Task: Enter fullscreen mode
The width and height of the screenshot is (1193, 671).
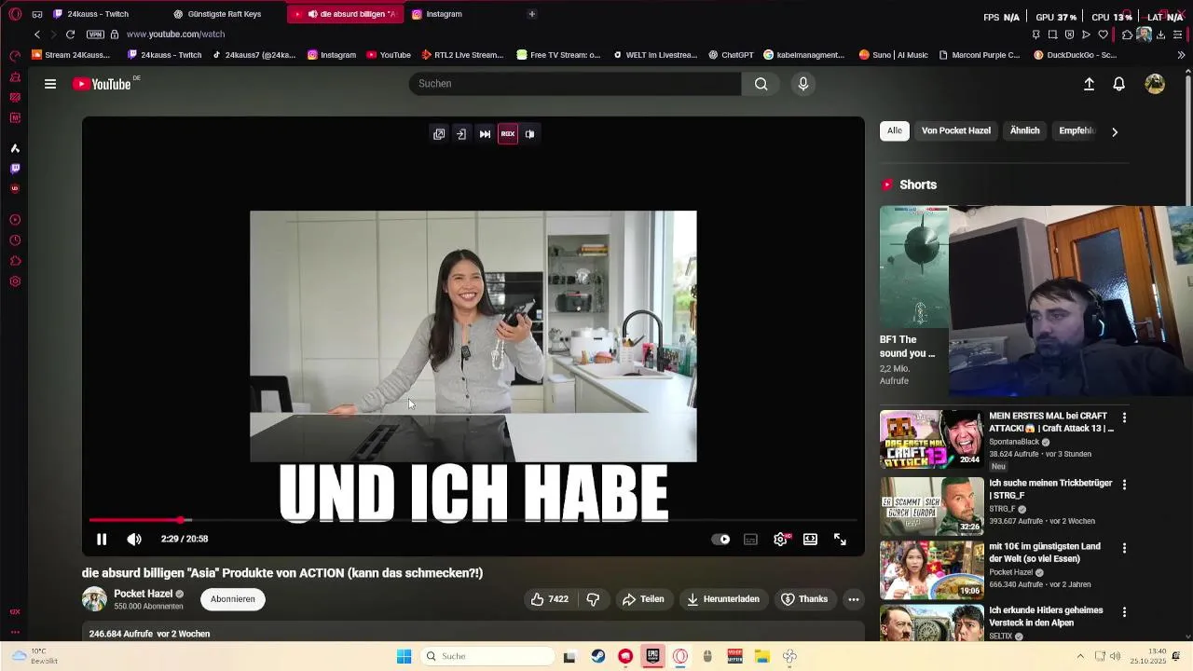Action: click(840, 540)
